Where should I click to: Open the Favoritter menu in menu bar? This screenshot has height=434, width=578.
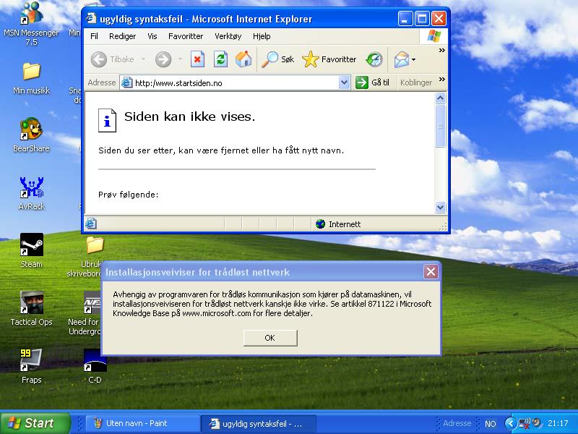[186, 36]
